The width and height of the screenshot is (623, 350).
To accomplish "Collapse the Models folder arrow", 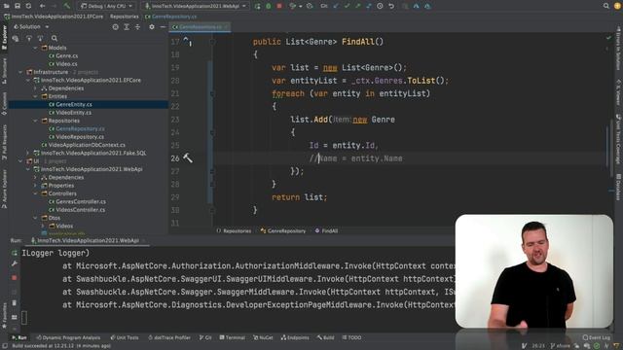I will 35,48.
